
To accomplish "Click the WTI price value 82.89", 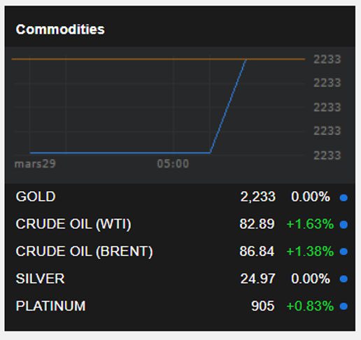I will (257, 224).
